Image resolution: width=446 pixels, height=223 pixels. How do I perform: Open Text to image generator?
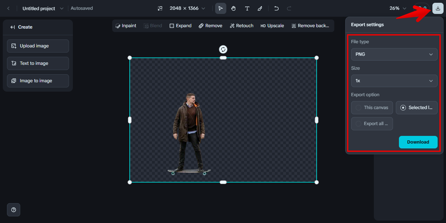[x=38, y=63]
